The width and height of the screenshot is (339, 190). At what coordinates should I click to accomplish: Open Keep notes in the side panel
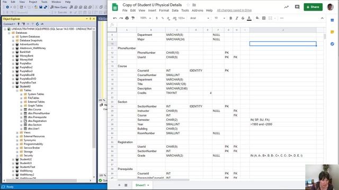[x=332, y=32]
